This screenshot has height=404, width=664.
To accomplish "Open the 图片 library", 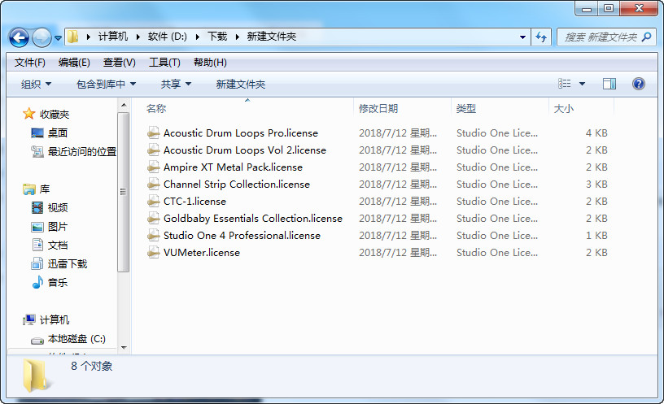I will pyautogui.click(x=57, y=227).
